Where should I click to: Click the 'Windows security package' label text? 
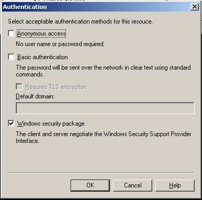pyautogui.click(x=51, y=124)
